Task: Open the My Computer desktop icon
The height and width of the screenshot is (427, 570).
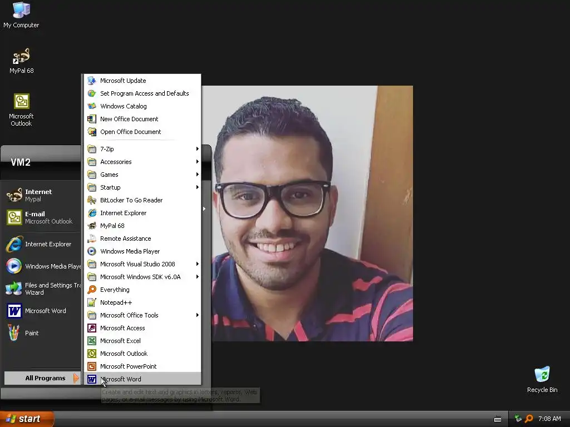Action: click(21, 15)
